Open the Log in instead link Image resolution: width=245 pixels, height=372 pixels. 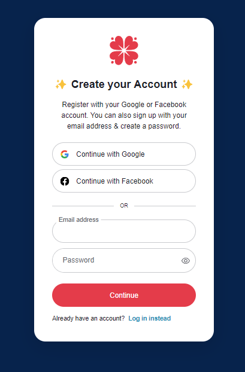coord(150,318)
